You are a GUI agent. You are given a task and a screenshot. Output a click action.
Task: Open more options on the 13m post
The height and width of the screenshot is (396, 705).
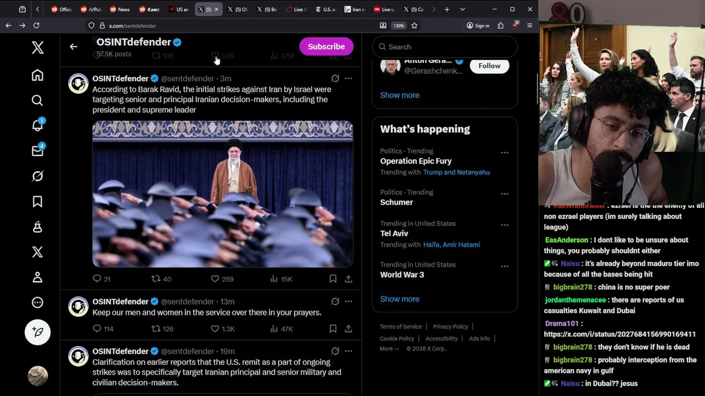(348, 301)
